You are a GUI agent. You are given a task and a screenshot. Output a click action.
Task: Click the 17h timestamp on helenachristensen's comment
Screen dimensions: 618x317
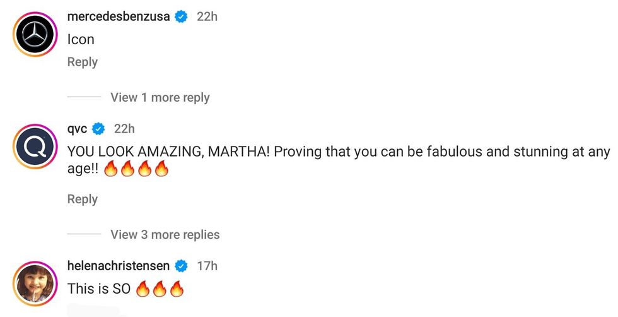(207, 266)
